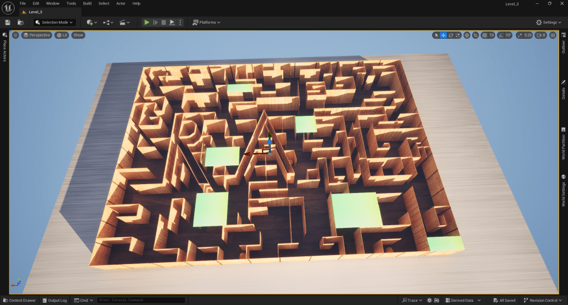Image resolution: width=568 pixels, height=305 pixels.
Task: Expand the Platforms dropdown
Action: point(207,22)
